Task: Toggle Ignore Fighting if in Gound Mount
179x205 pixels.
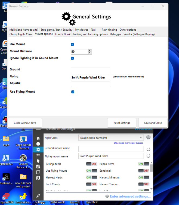Action: tap(72, 58)
